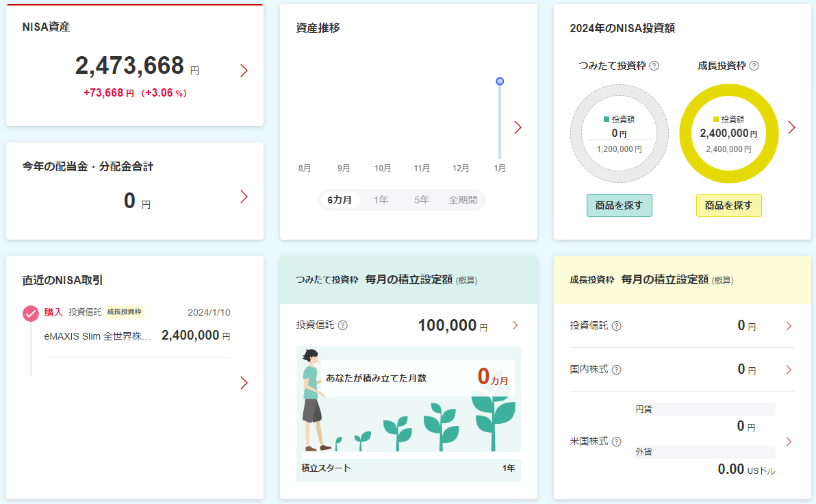Expand 直近のNISA取引 list arrow

pyautogui.click(x=244, y=383)
